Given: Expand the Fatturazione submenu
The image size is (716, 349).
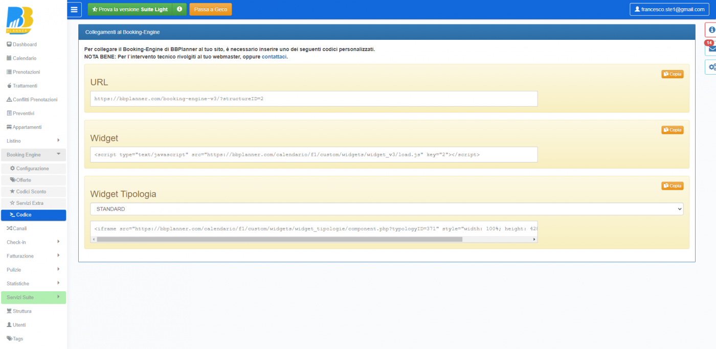Looking at the screenshot, I should pyautogui.click(x=33, y=256).
